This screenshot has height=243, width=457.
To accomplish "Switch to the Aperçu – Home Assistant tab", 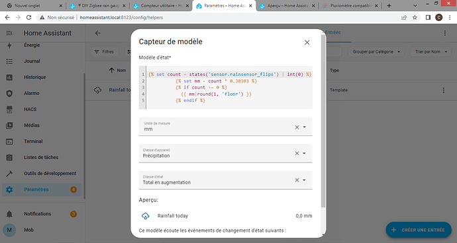I will [287, 5].
